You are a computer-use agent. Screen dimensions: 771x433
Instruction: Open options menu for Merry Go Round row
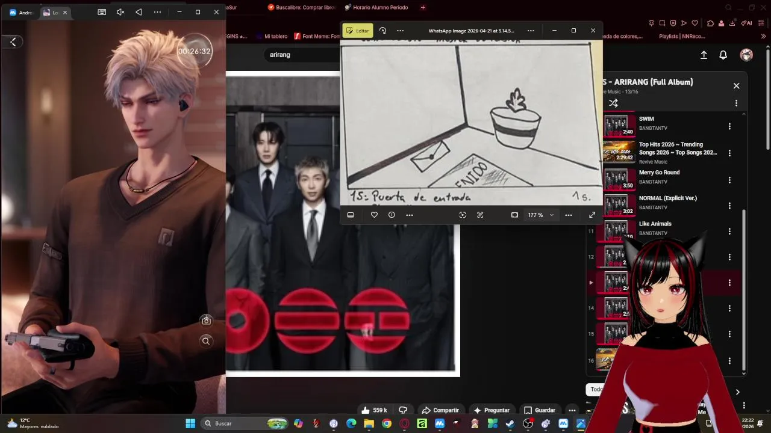729,180
